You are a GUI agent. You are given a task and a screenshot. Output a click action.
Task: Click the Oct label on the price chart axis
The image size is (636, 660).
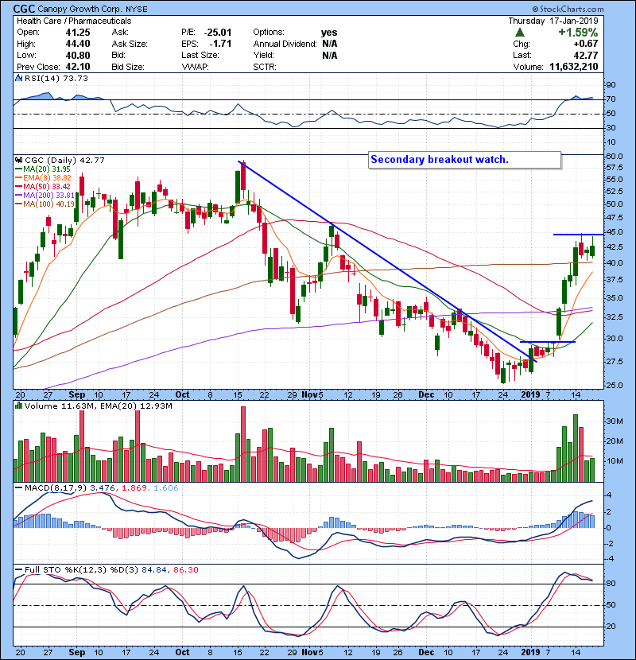pyautogui.click(x=182, y=395)
